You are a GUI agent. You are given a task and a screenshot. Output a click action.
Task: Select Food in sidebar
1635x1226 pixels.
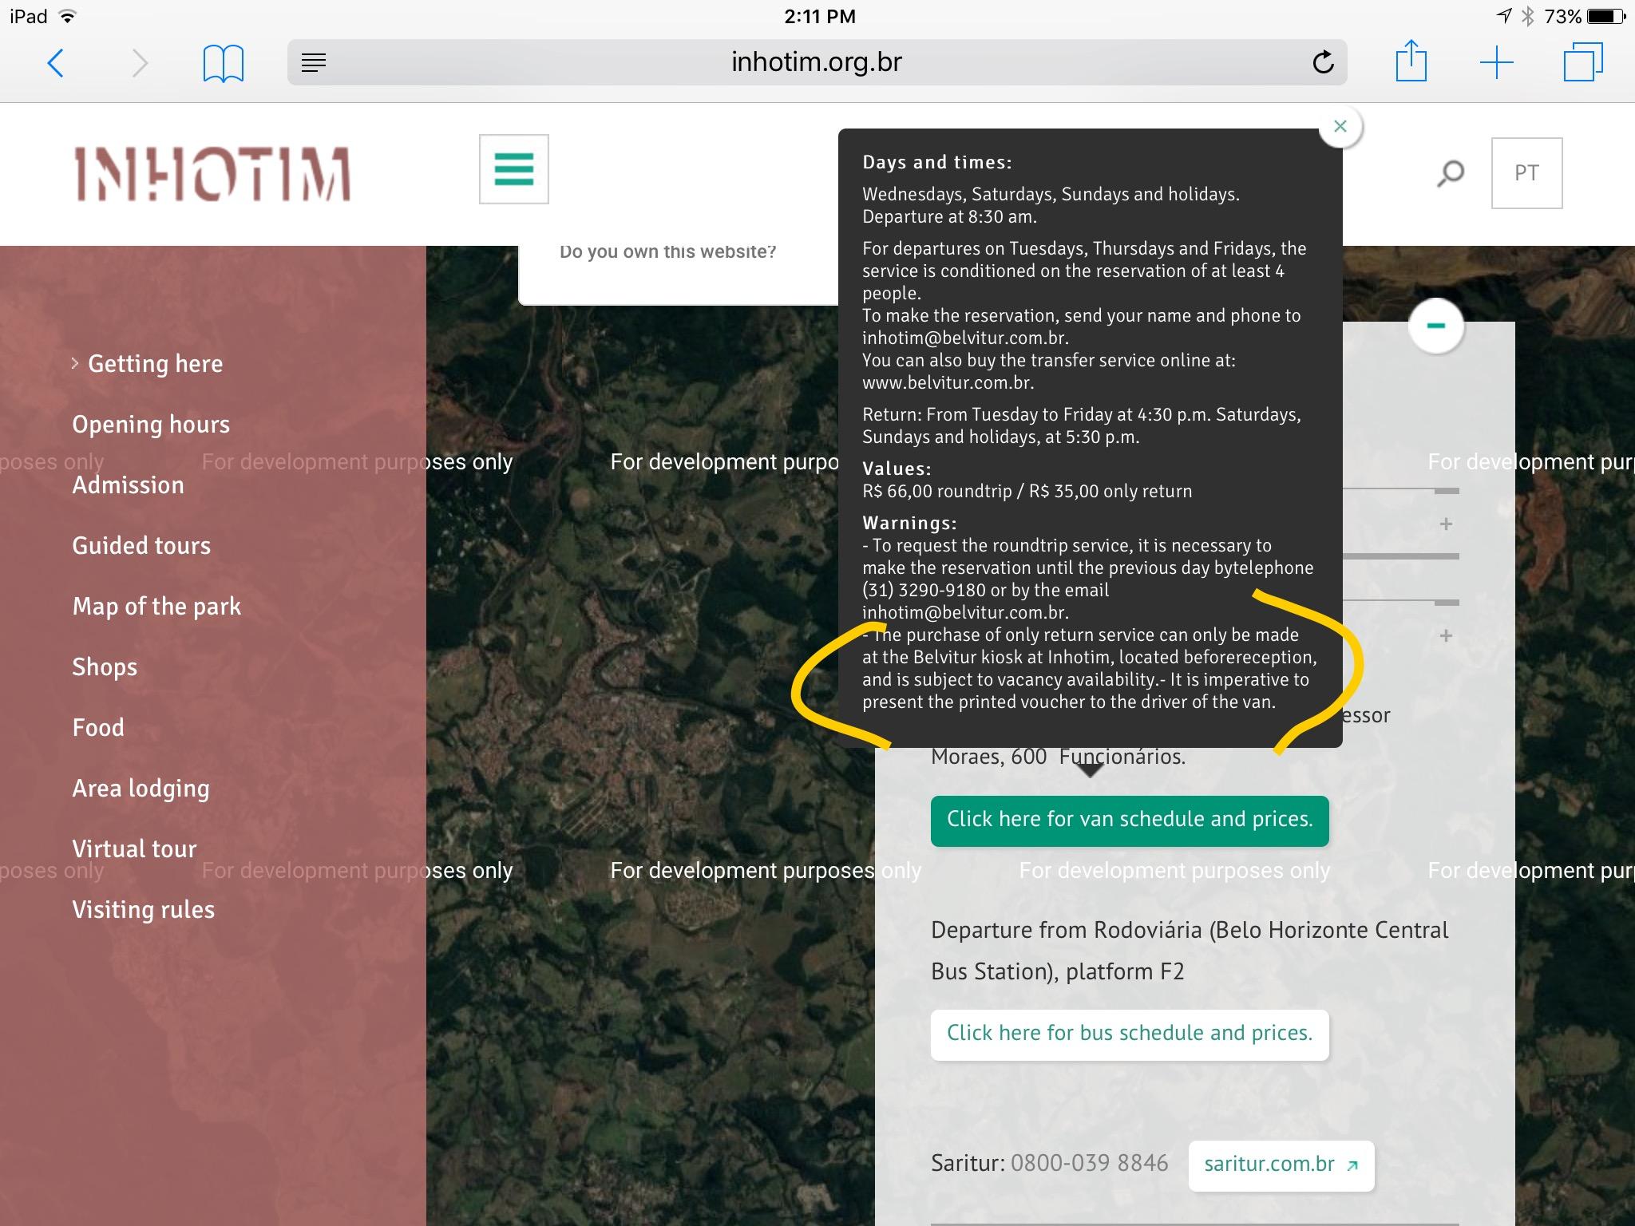[x=98, y=728]
